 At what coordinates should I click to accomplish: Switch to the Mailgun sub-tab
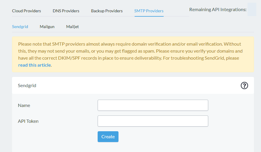[x=47, y=27]
